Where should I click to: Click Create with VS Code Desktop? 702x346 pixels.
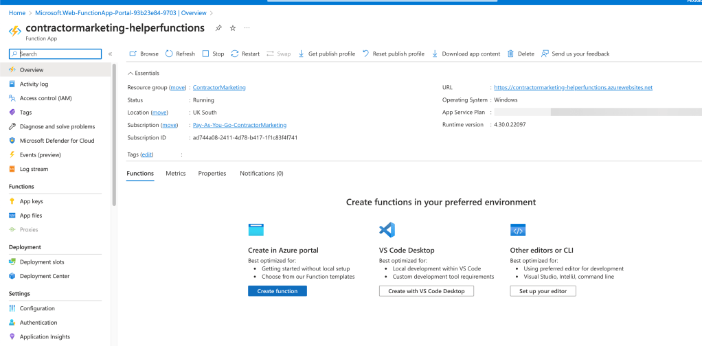[x=426, y=291]
